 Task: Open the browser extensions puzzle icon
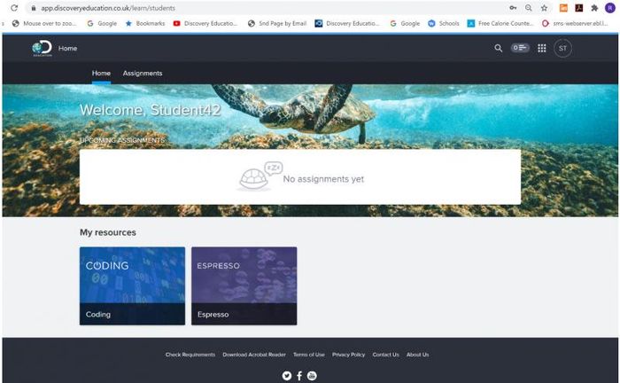click(593, 8)
